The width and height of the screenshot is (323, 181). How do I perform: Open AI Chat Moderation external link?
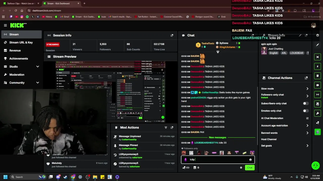pos(307,118)
